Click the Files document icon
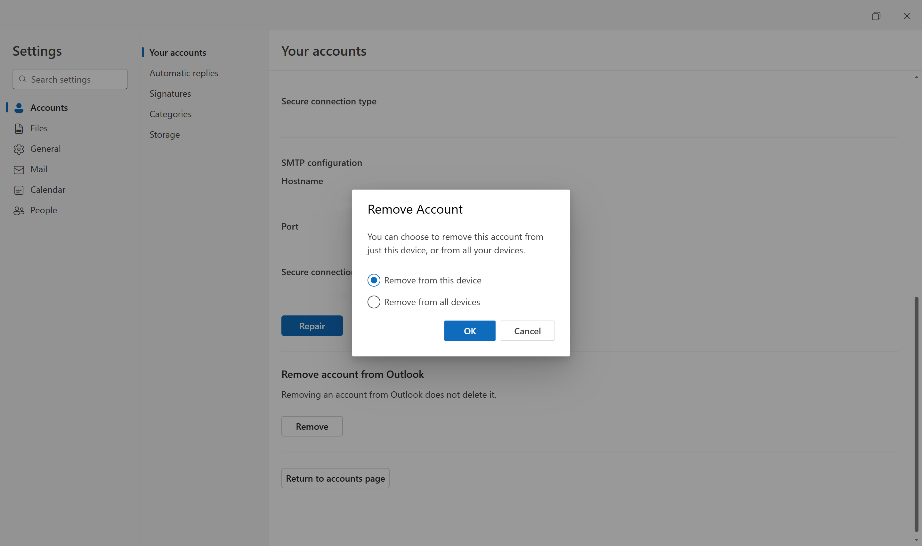The height and width of the screenshot is (546, 922). tap(19, 128)
